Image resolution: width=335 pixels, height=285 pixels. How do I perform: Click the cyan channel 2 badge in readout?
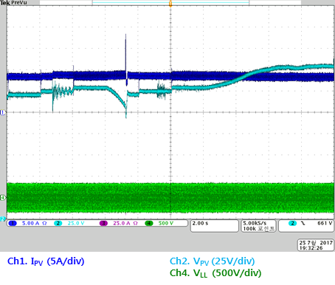coord(58,223)
